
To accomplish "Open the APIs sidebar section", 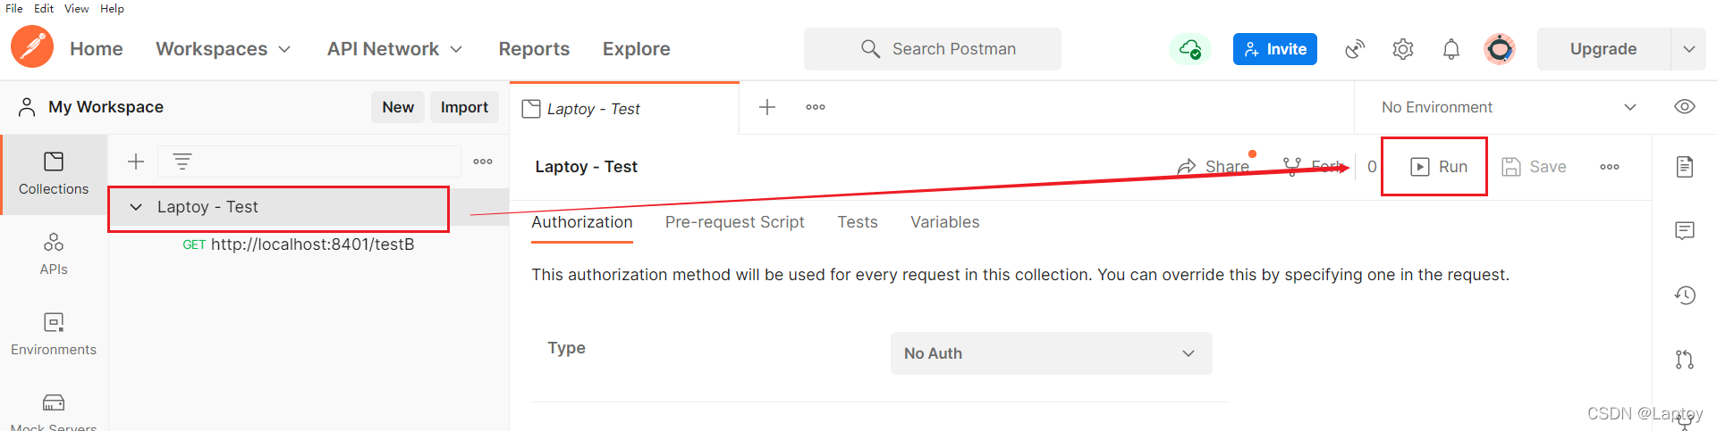I will [x=54, y=254].
